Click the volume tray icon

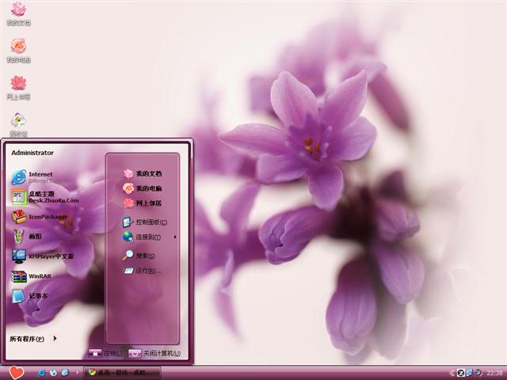point(478,373)
